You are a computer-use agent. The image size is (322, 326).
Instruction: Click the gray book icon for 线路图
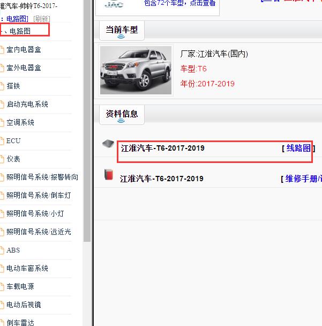click(108, 144)
